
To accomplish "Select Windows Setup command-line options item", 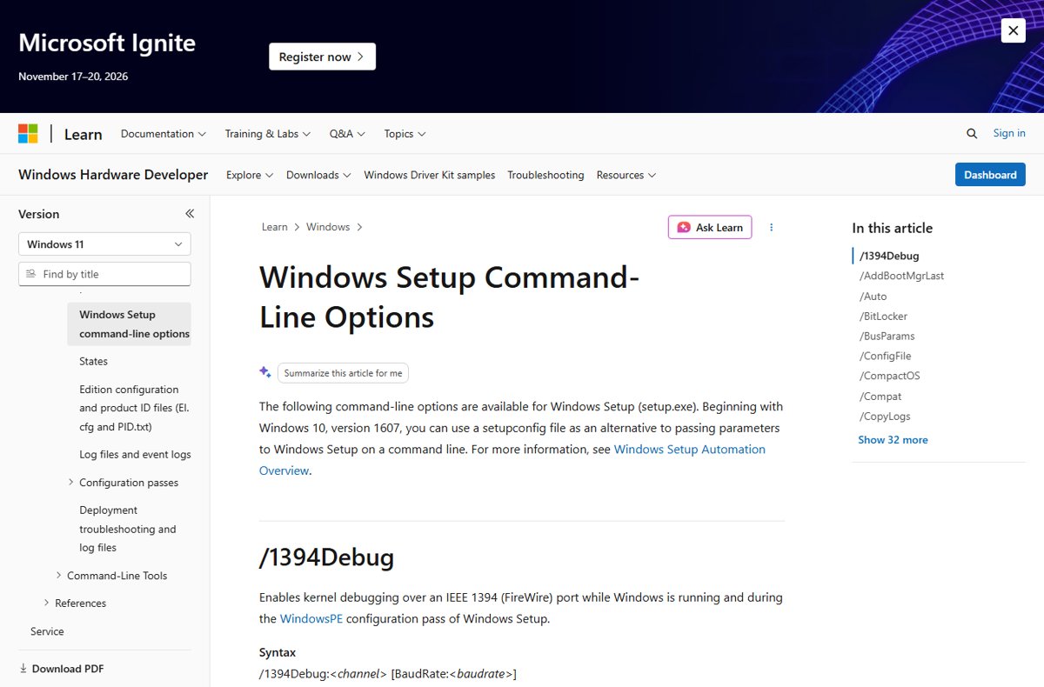I will [129, 324].
